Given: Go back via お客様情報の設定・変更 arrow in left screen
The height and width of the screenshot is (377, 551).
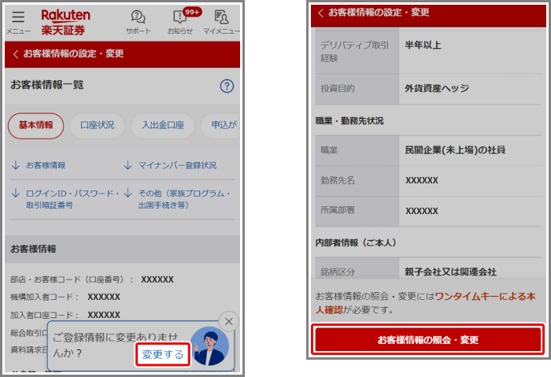Looking at the screenshot, I should (x=16, y=54).
